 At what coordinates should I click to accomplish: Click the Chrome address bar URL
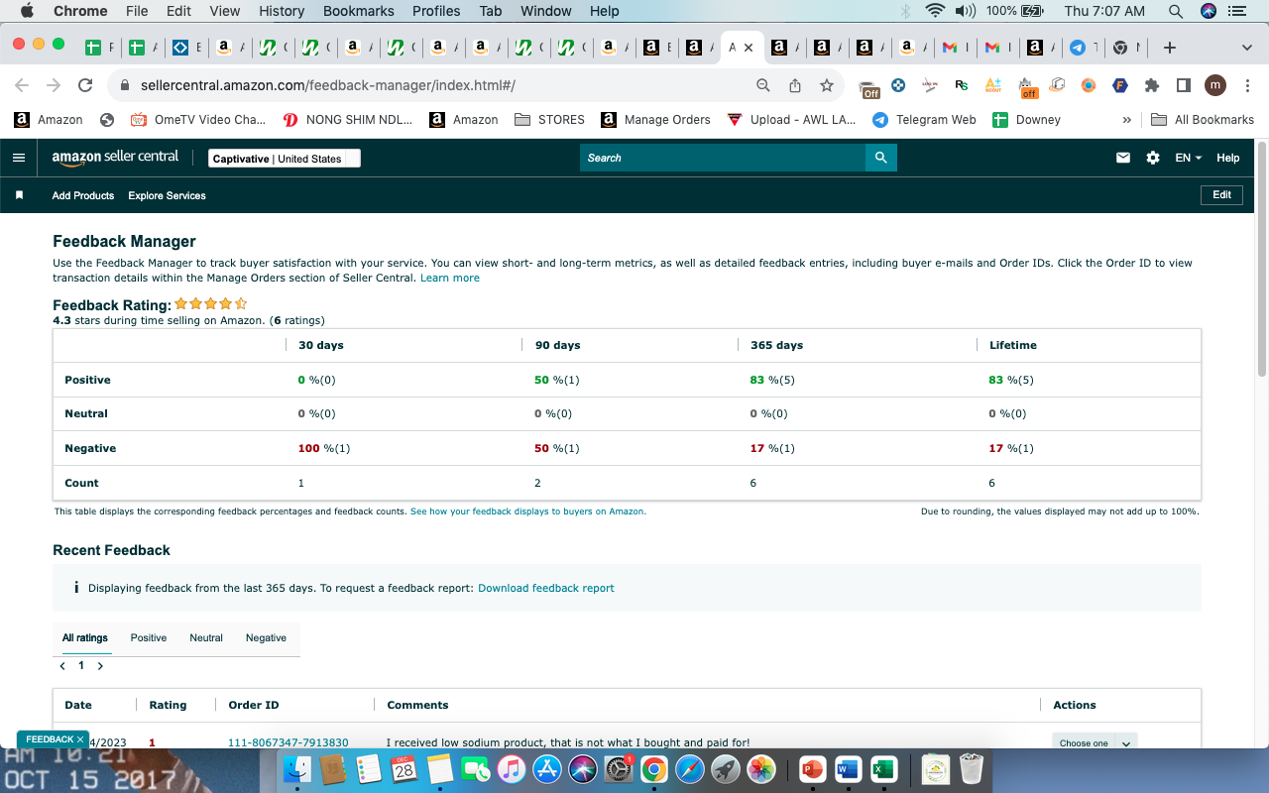pyautogui.click(x=328, y=85)
